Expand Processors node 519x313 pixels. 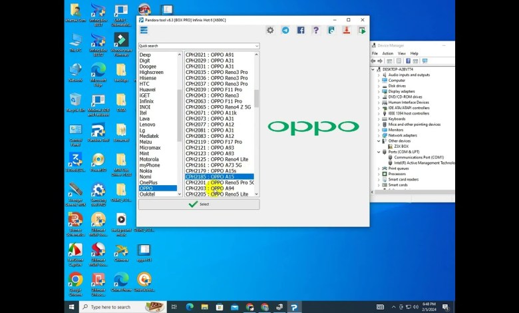click(x=379, y=174)
